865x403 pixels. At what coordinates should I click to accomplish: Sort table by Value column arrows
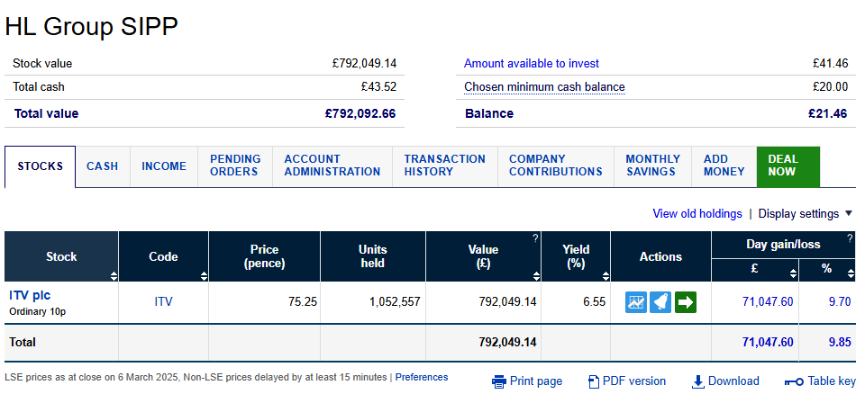tap(537, 276)
